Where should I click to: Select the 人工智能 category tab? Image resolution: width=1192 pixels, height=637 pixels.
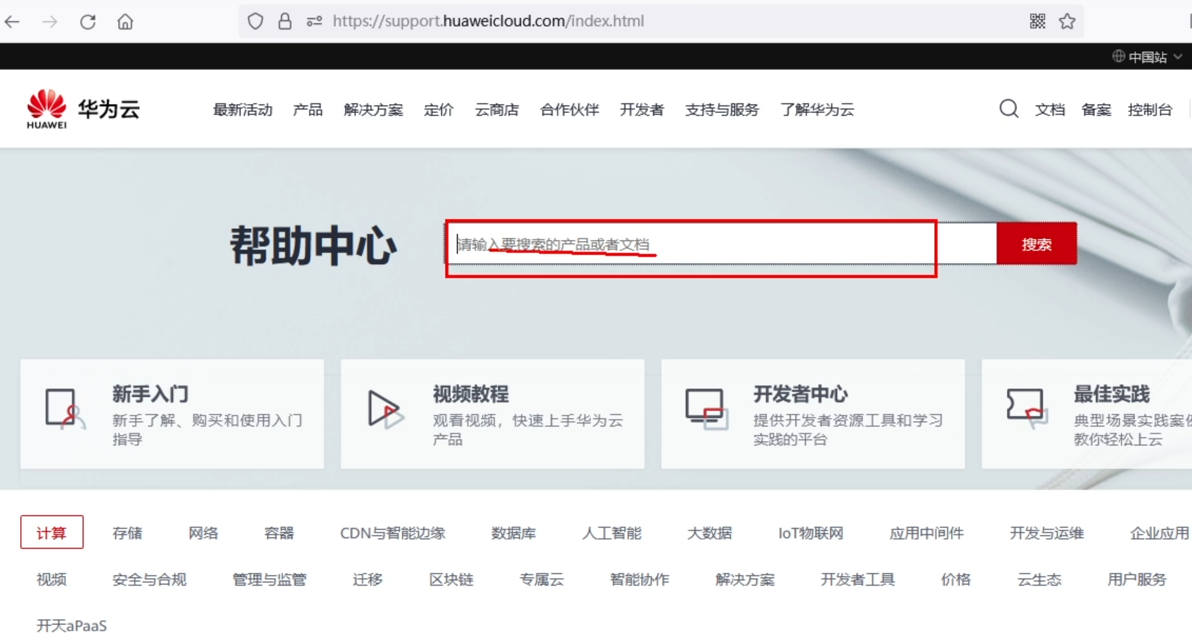(612, 533)
